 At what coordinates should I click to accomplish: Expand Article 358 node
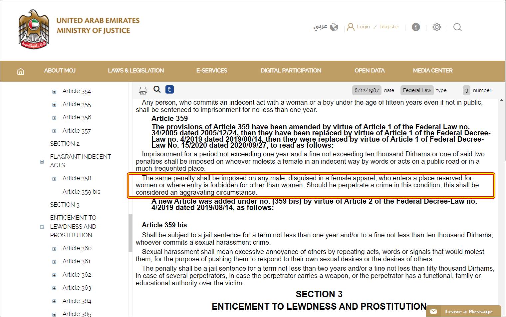[54, 179]
